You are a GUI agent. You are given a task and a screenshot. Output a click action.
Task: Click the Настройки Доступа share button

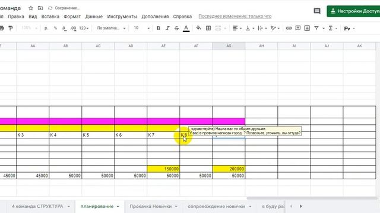353,11
